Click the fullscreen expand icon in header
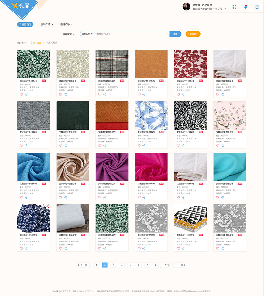Viewport: 264px width, 296px height. pos(234,7)
